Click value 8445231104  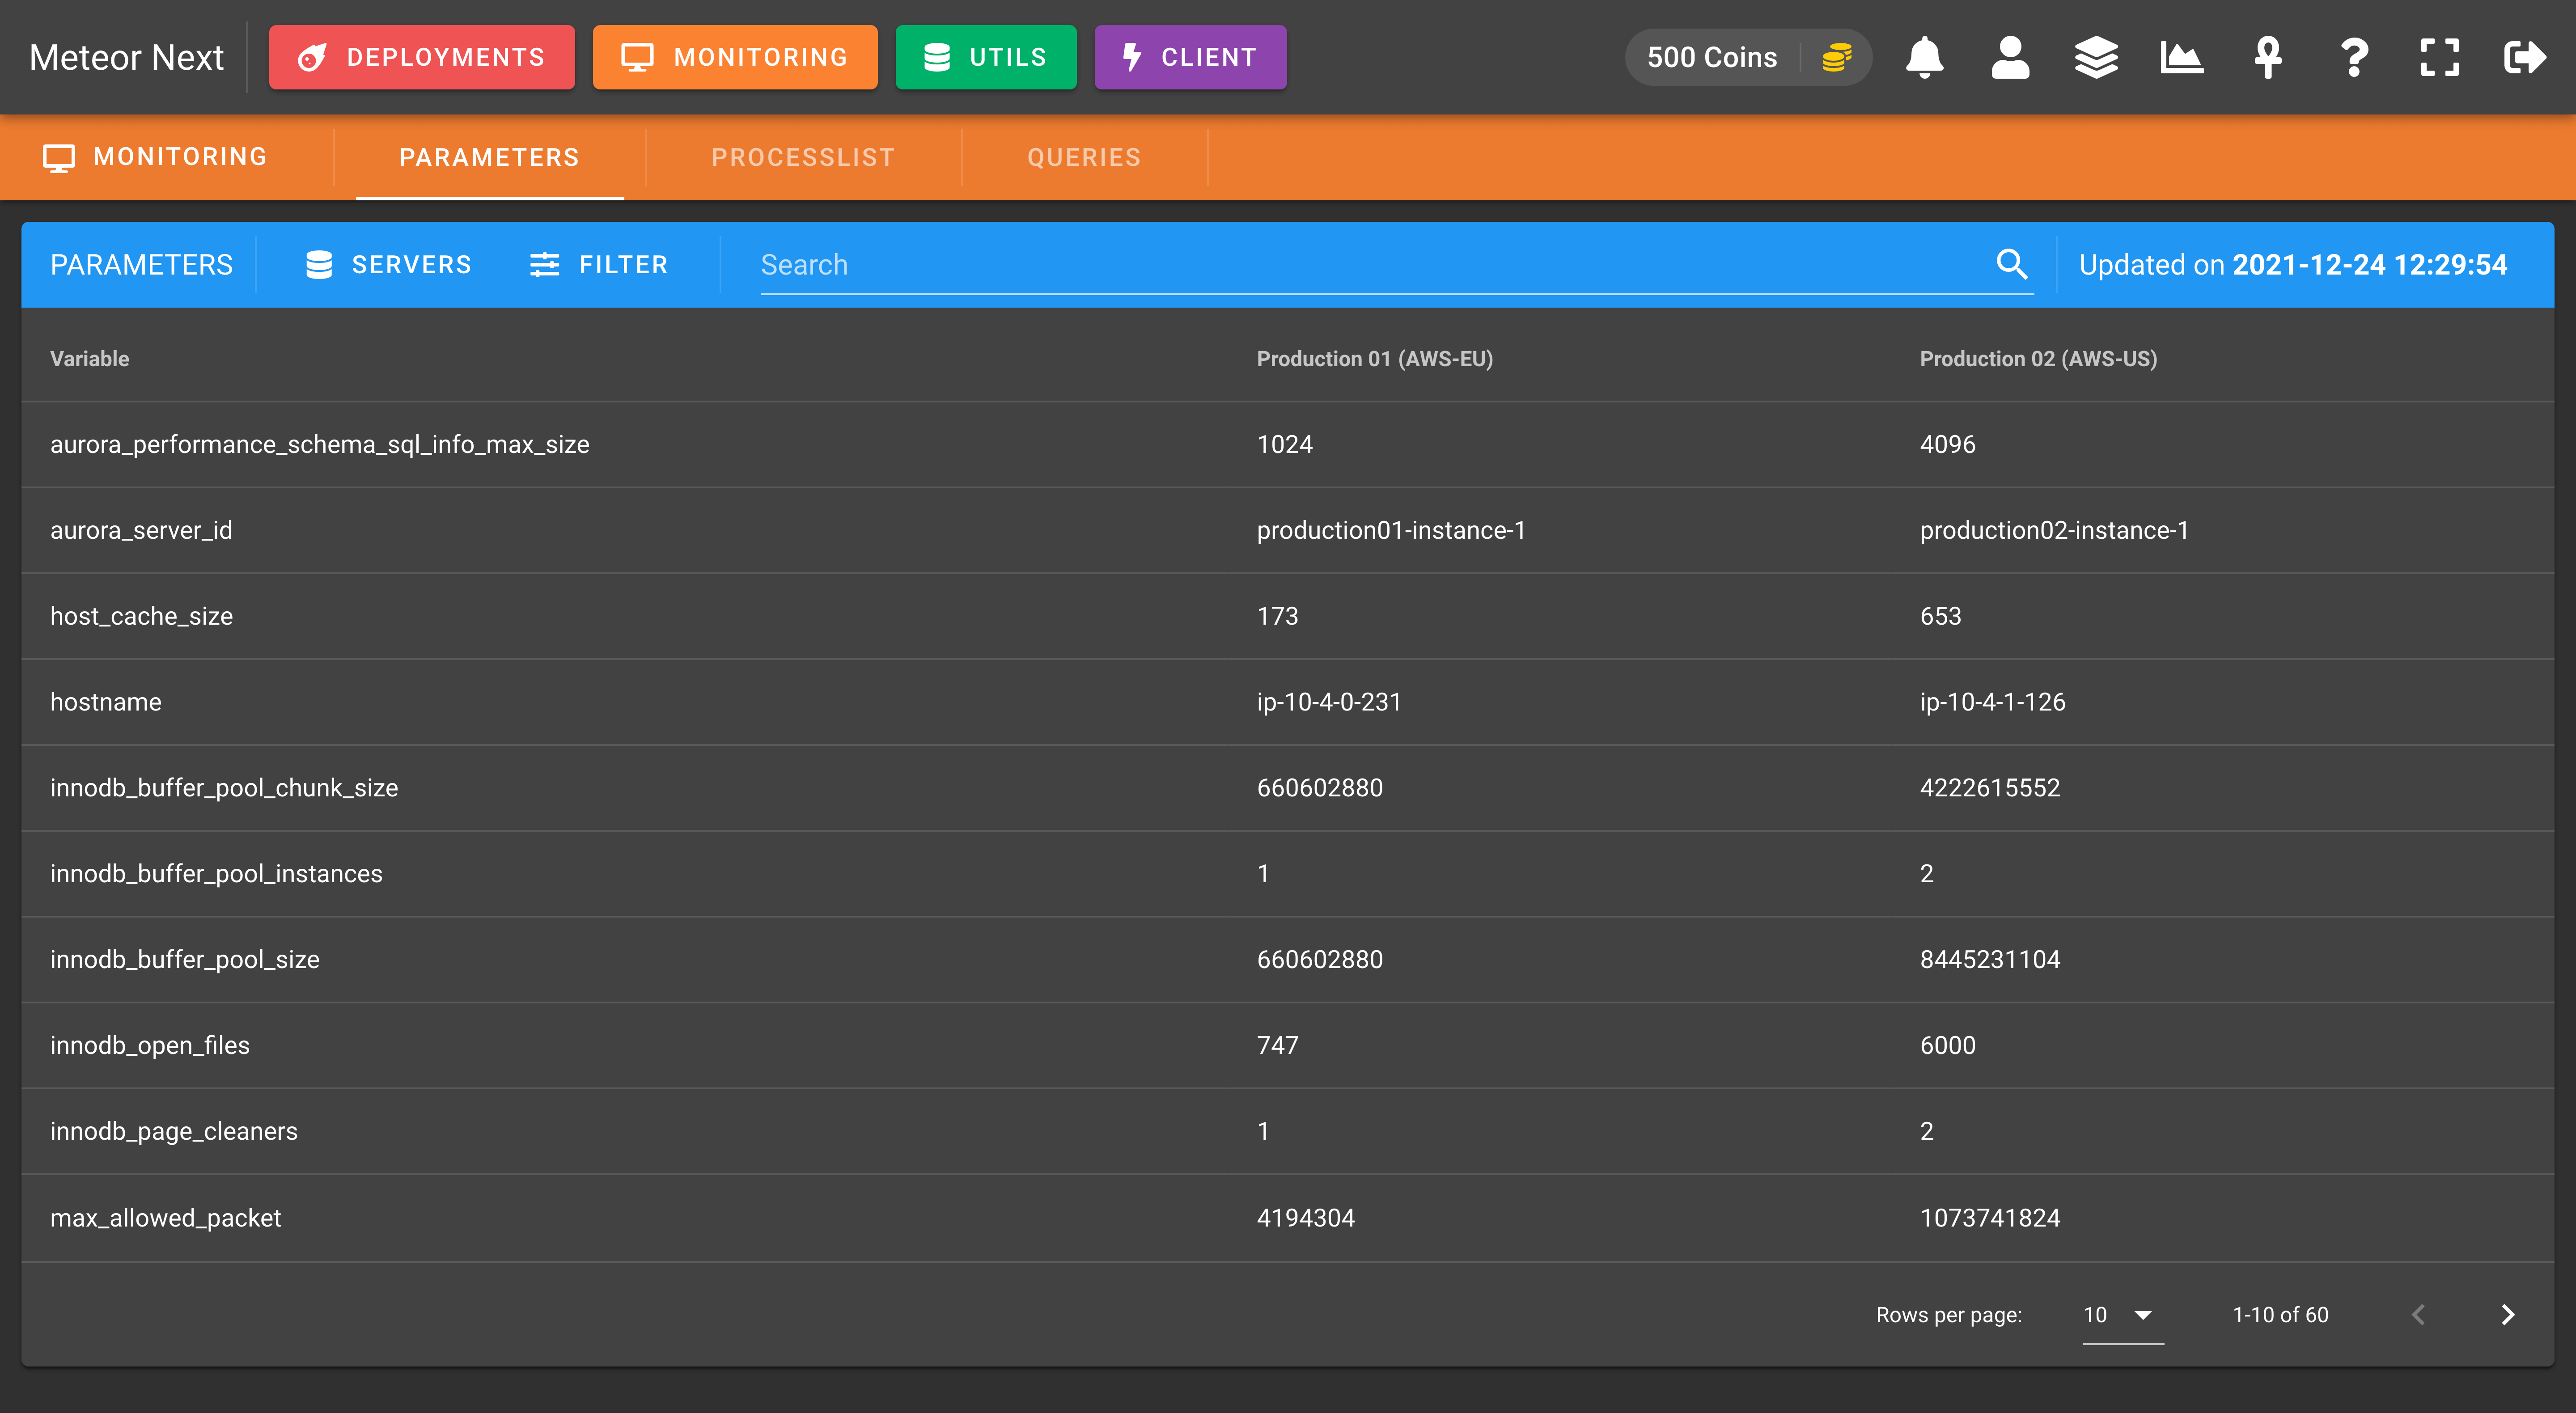[1990, 960]
